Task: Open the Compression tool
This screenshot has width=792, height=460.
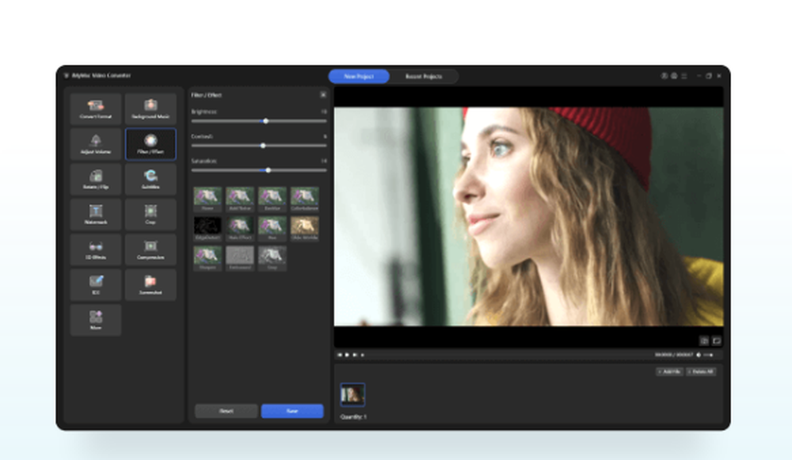Action: [150, 249]
